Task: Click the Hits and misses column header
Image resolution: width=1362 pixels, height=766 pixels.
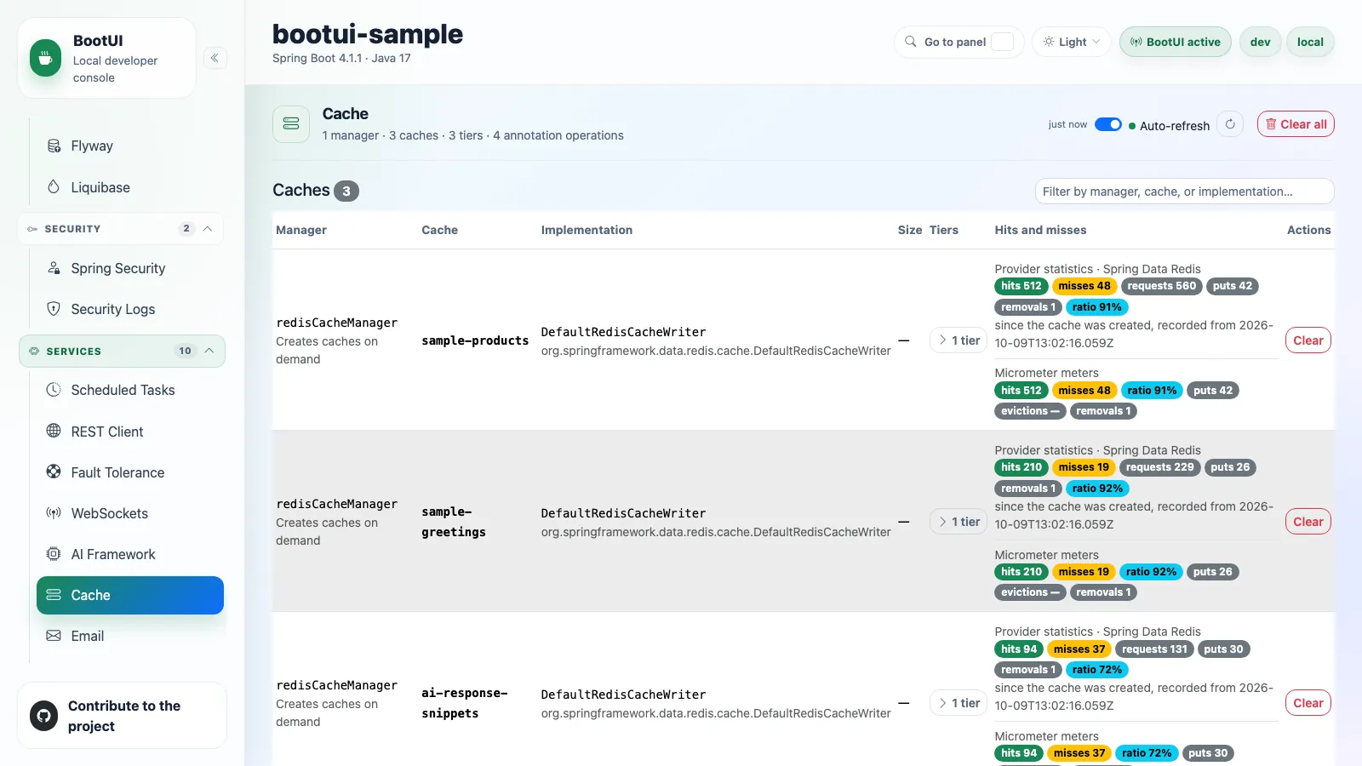Action: click(1040, 230)
